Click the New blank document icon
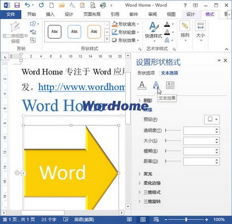This screenshot has height=224, width=232. click(x=51, y=5)
